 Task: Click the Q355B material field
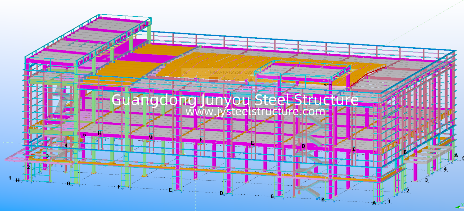click(x=250, y=72)
